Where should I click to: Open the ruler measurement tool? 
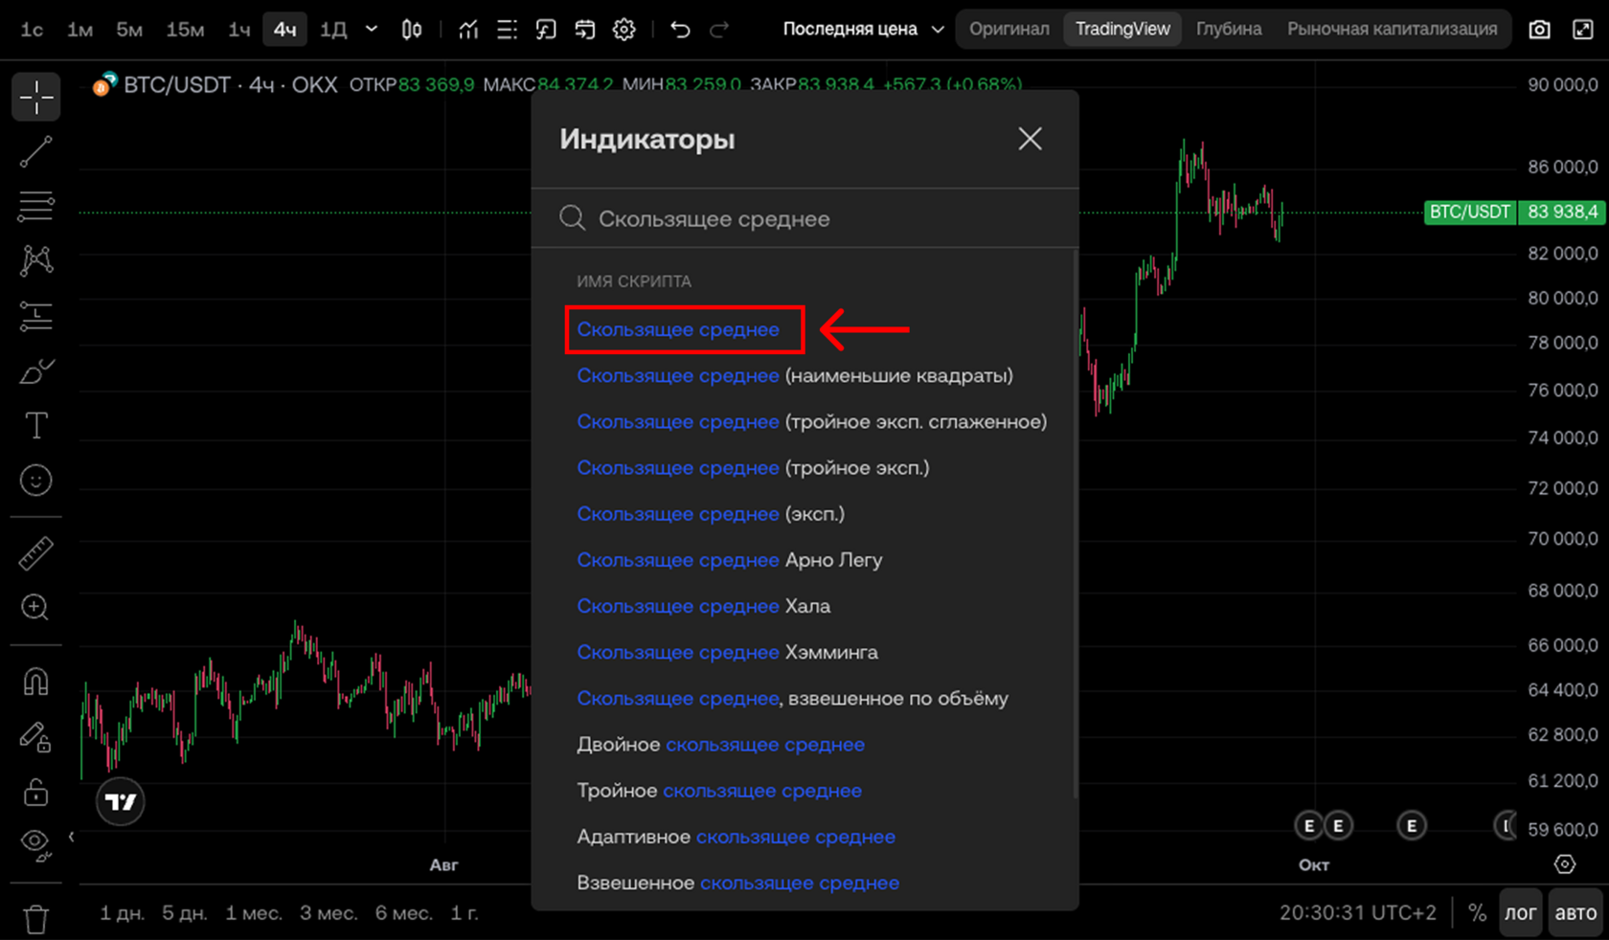point(35,553)
